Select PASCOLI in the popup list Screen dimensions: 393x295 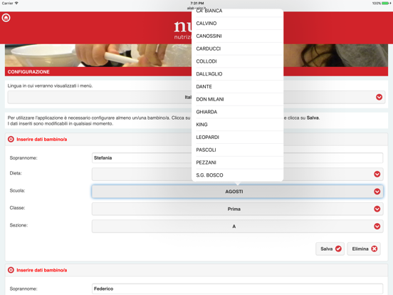[x=237, y=150]
